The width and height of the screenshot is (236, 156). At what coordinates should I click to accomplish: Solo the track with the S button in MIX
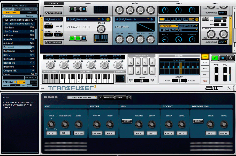click(x=207, y=19)
